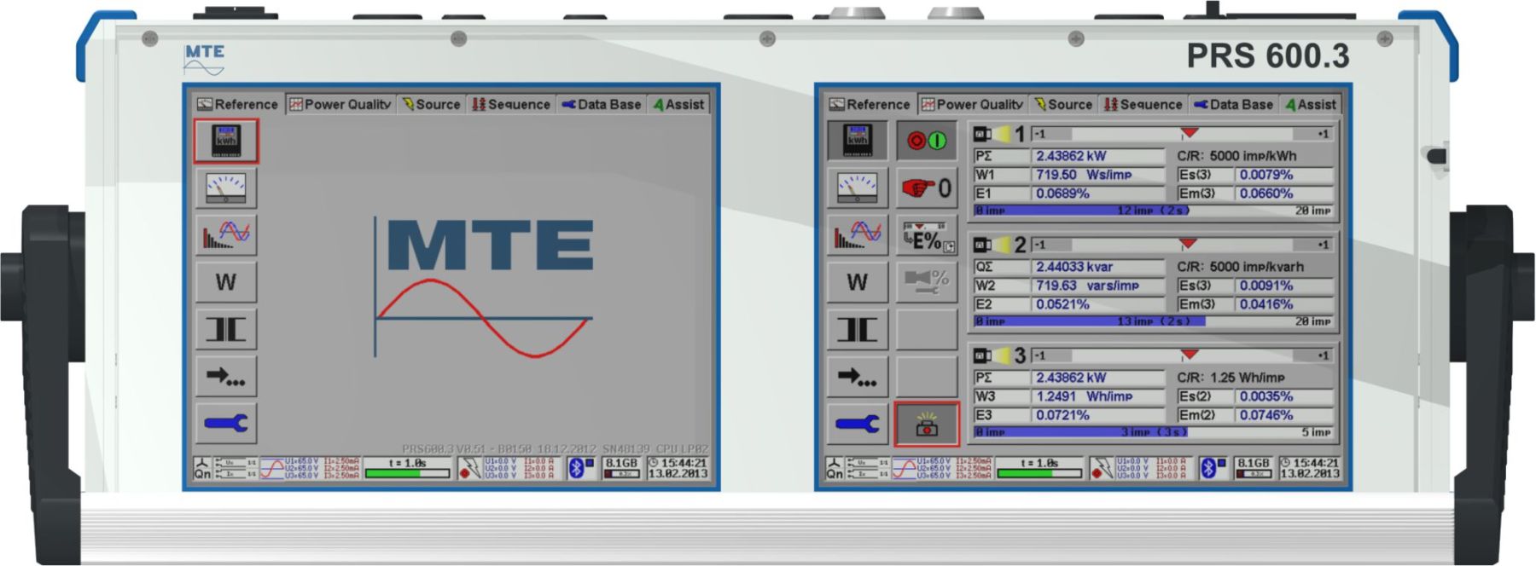This screenshot has height=566, width=1536.
Task: Click the W button on right screen
Action: (858, 281)
